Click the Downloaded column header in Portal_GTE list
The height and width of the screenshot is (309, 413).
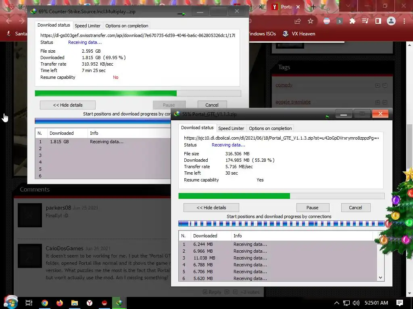coord(211,236)
